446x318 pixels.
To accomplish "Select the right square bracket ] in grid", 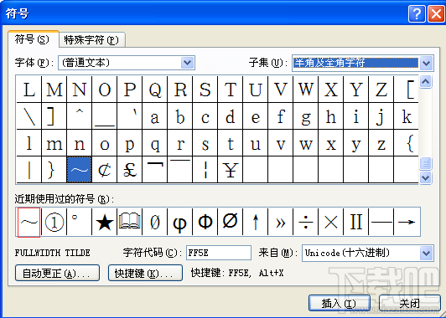I will click(54, 116).
